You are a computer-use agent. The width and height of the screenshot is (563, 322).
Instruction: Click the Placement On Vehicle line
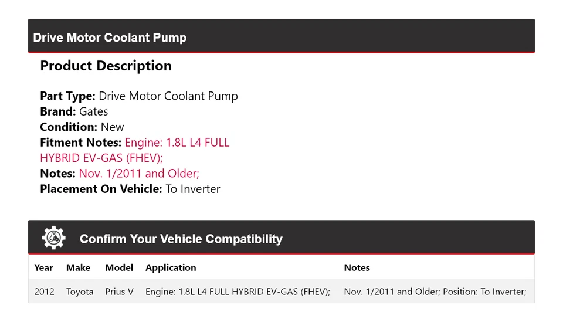(x=130, y=189)
